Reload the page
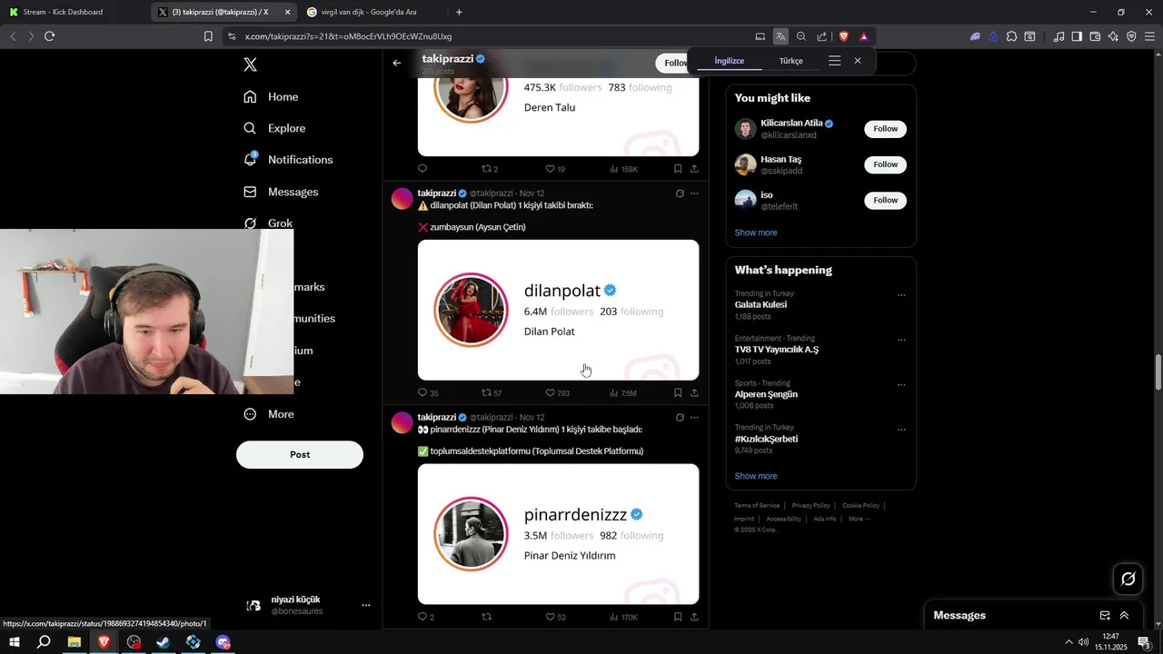Image resolution: width=1163 pixels, height=654 pixels. [49, 36]
